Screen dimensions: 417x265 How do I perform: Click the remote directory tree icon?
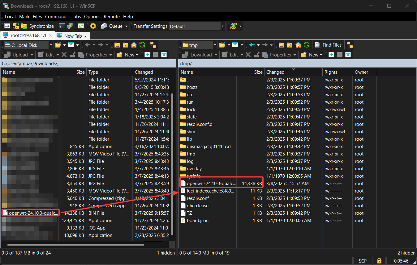click(x=349, y=45)
